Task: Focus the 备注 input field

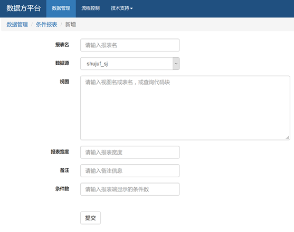Action: coord(130,170)
